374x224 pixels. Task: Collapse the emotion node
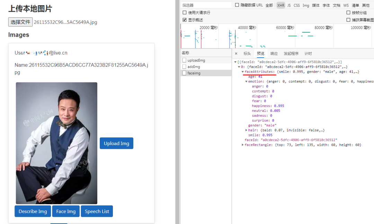tap(247, 82)
